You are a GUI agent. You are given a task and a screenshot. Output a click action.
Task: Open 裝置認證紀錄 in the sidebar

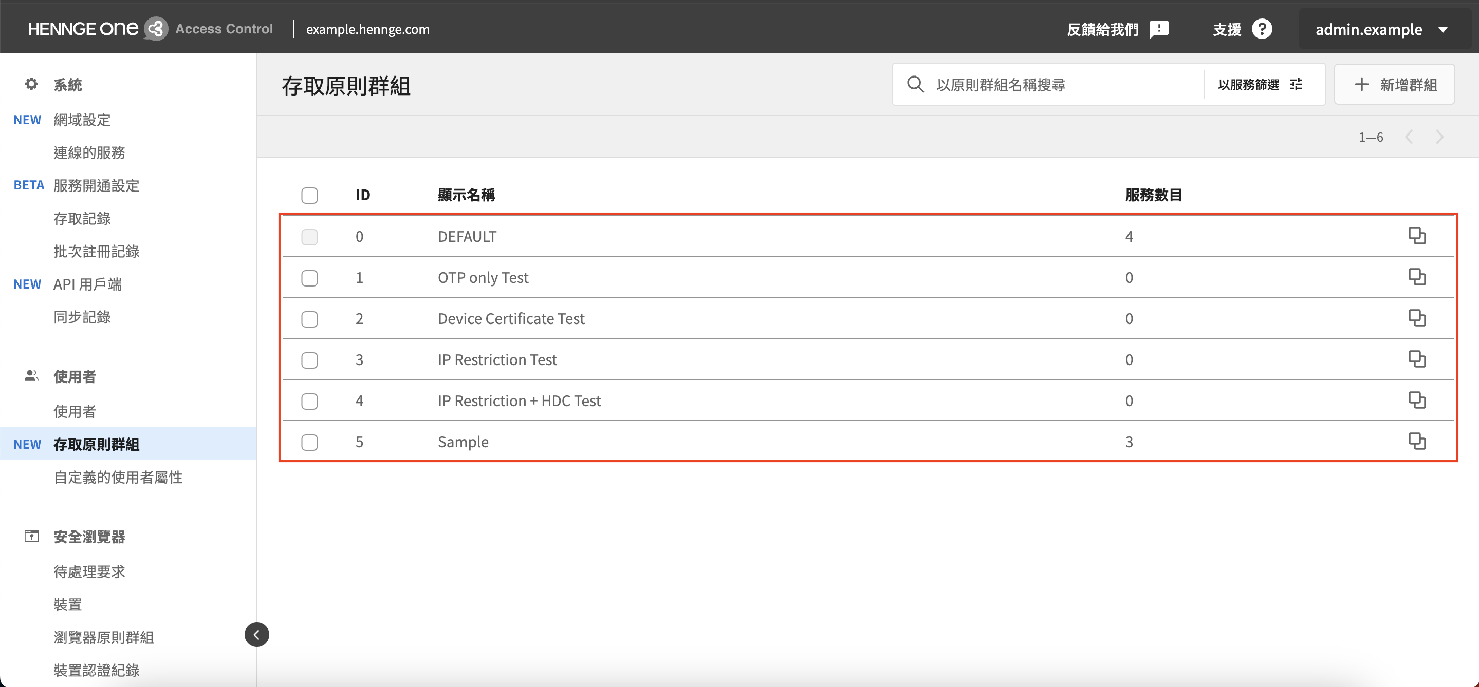click(x=97, y=670)
